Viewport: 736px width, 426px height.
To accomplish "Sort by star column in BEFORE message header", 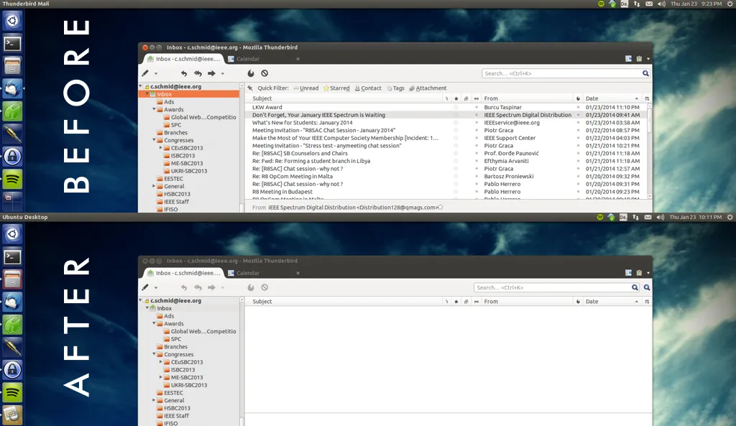I will click(x=456, y=98).
